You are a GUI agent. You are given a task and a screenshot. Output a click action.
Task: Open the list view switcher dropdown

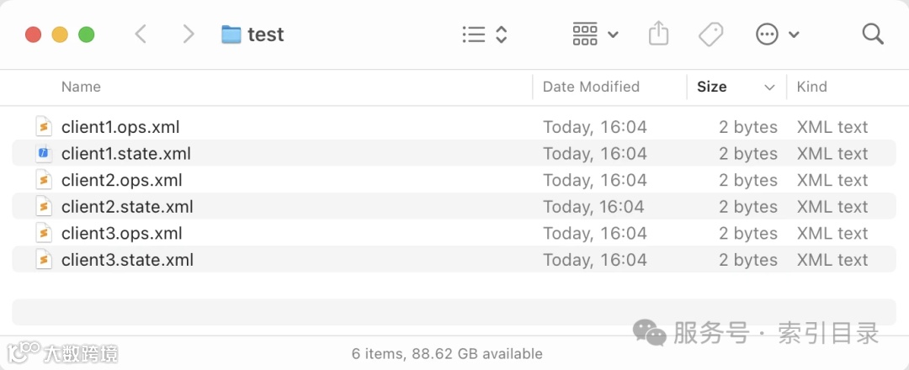pyautogui.click(x=485, y=34)
